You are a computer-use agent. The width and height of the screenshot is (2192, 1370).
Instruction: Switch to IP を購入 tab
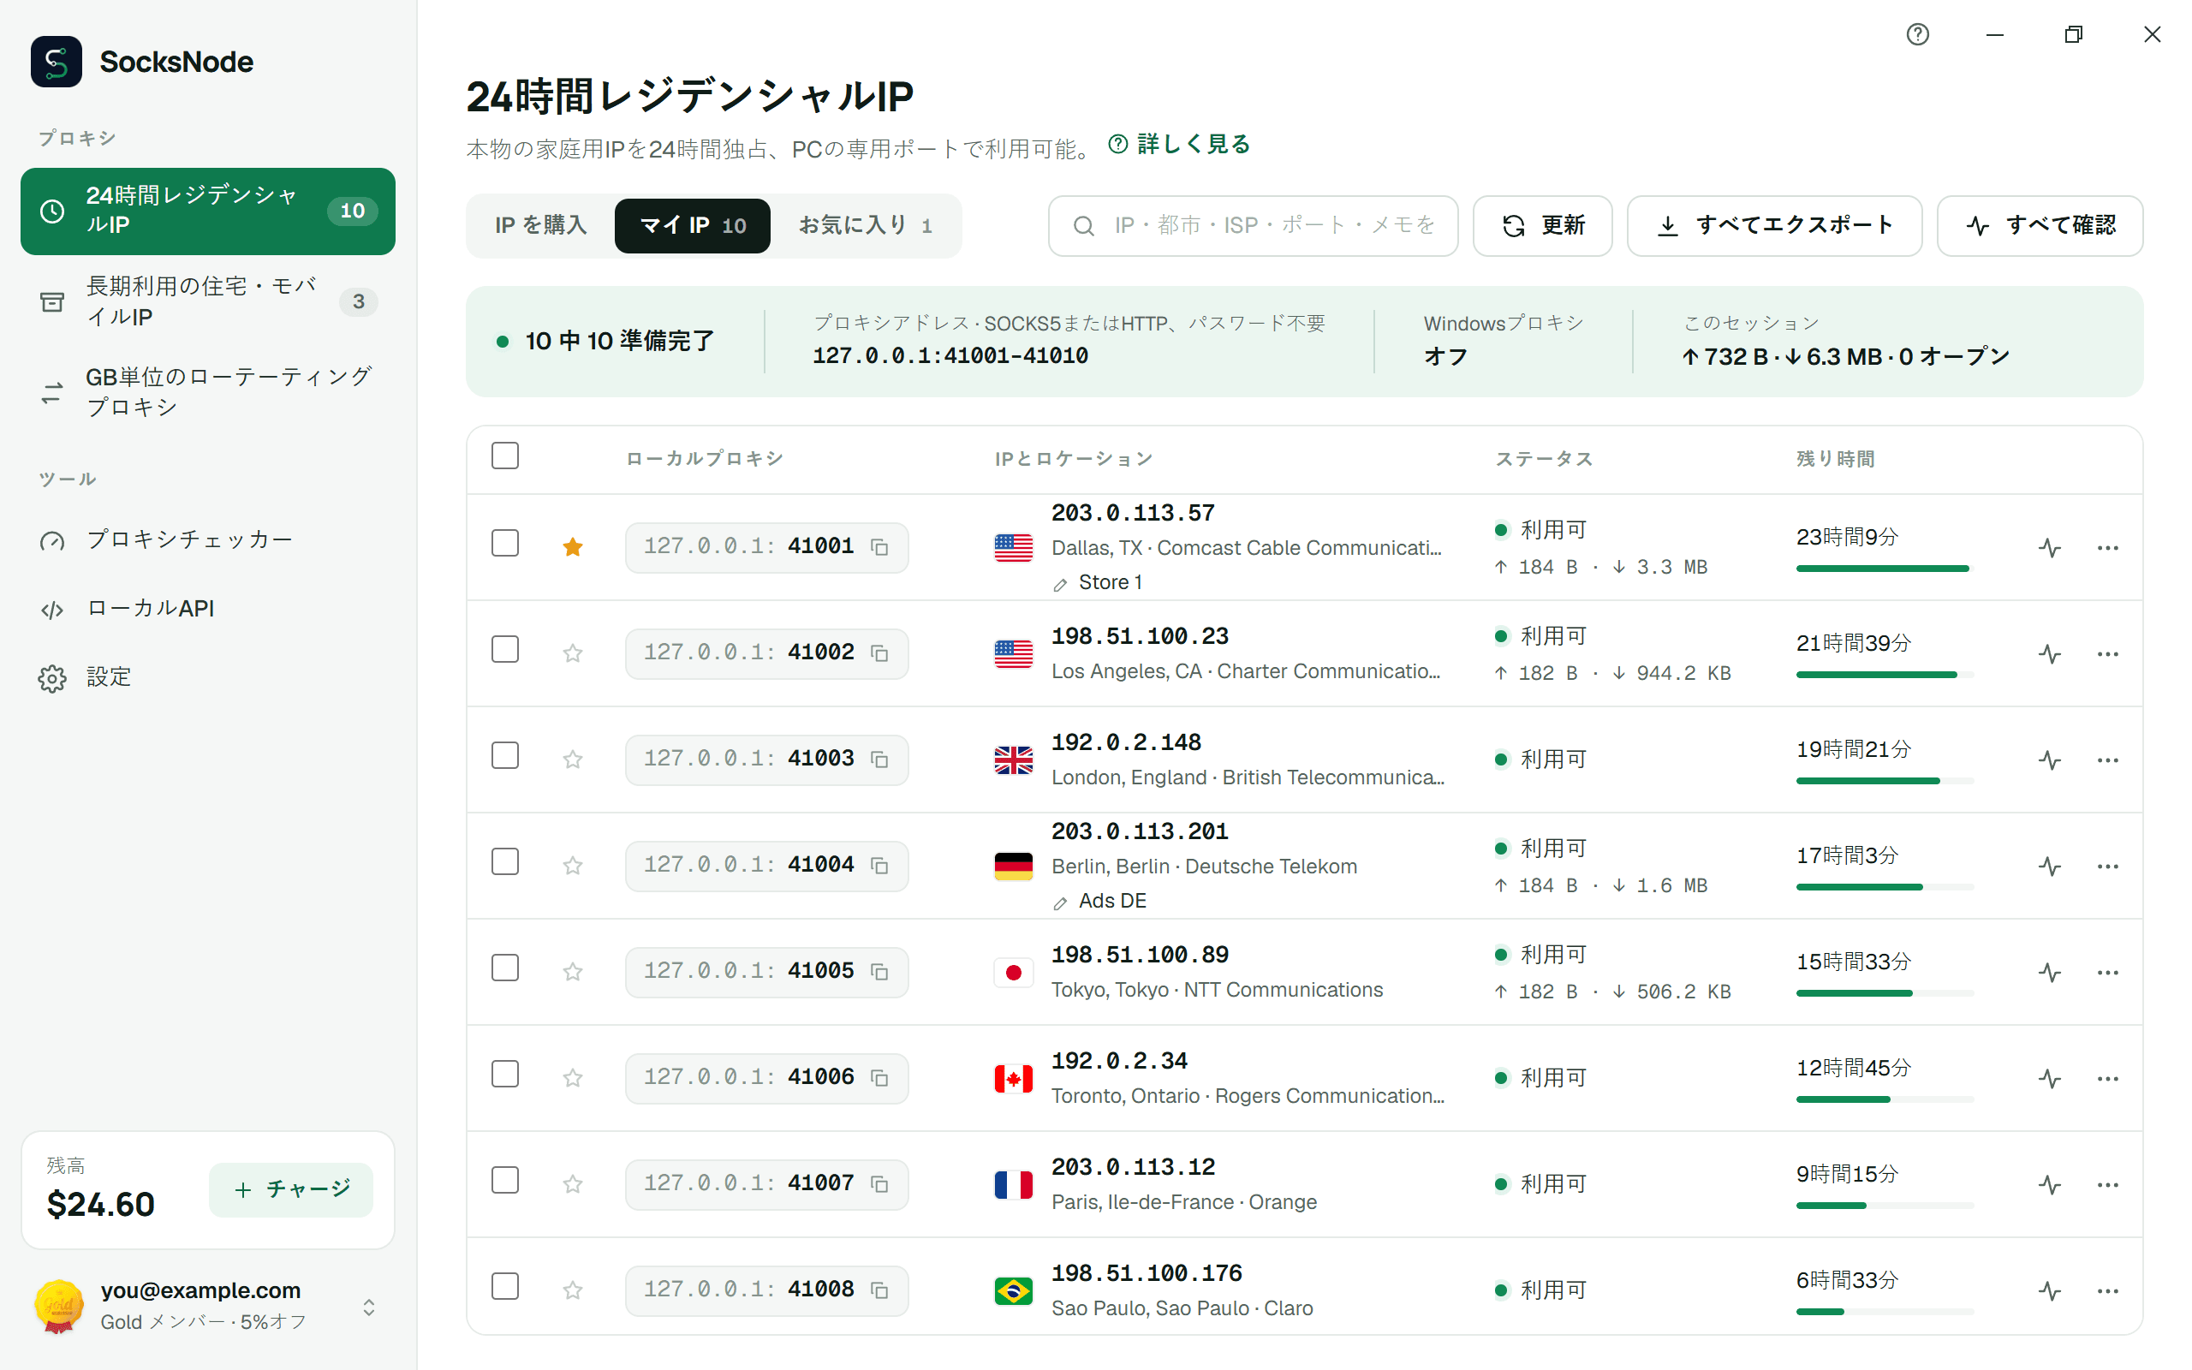point(541,224)
